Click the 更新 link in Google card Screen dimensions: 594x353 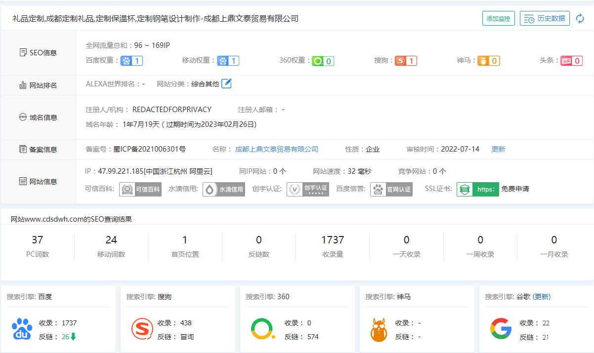click(541, 297)
